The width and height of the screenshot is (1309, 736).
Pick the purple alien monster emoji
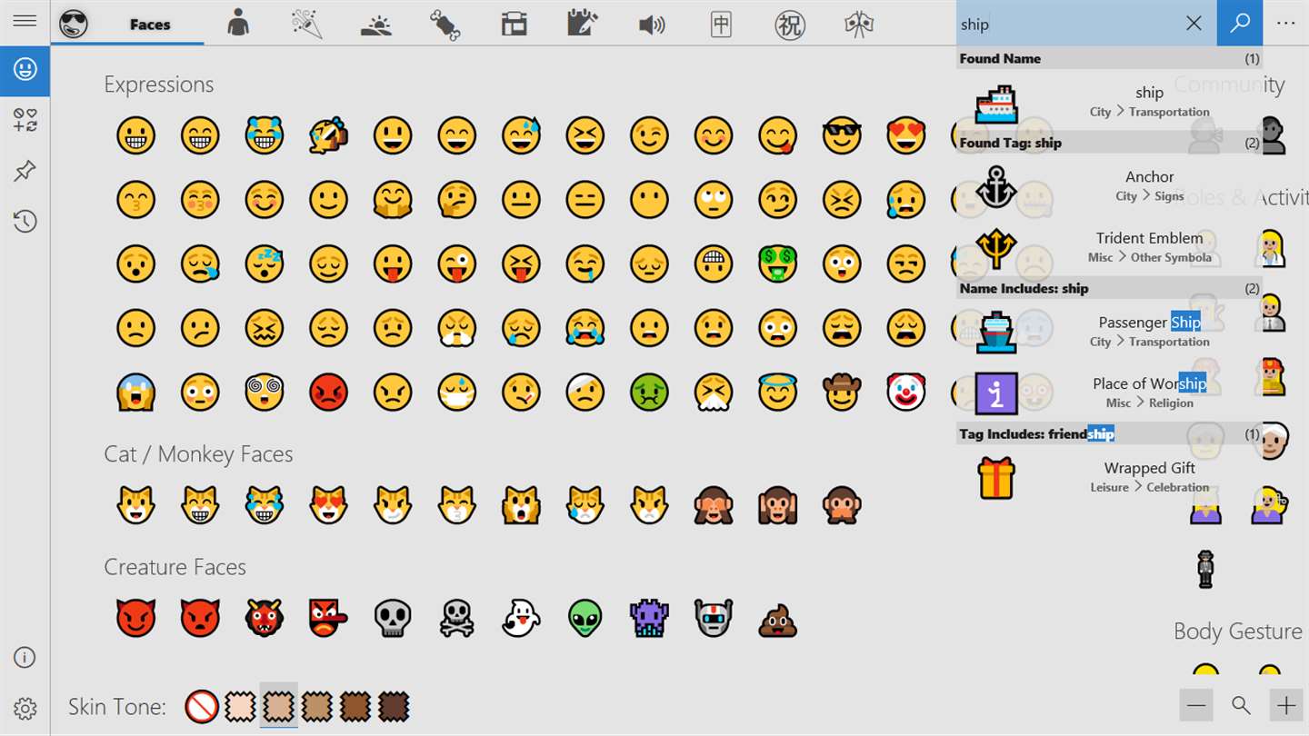tap(649, 618)
